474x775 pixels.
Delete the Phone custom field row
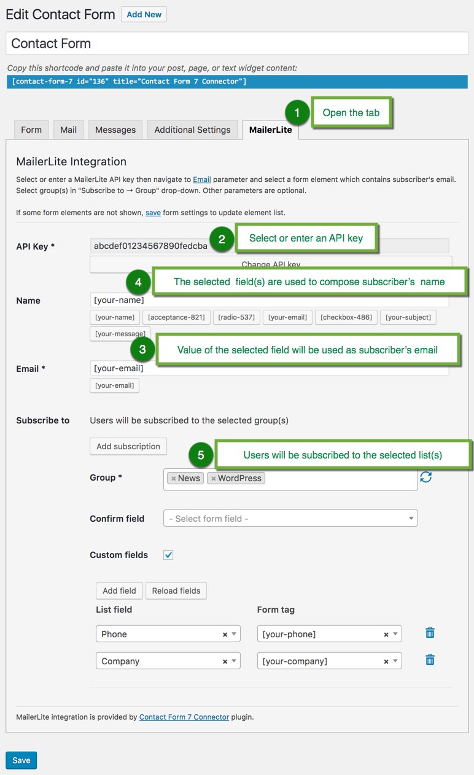point(430,632)
